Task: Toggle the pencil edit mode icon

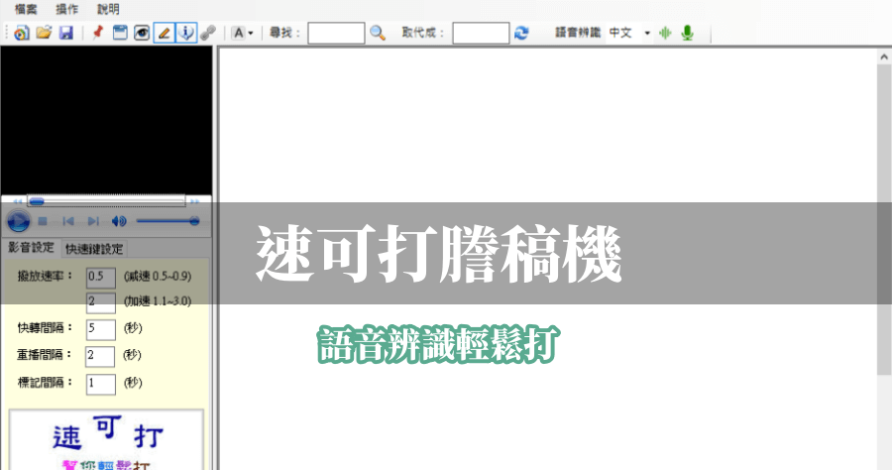Action: tap(164, 33)
